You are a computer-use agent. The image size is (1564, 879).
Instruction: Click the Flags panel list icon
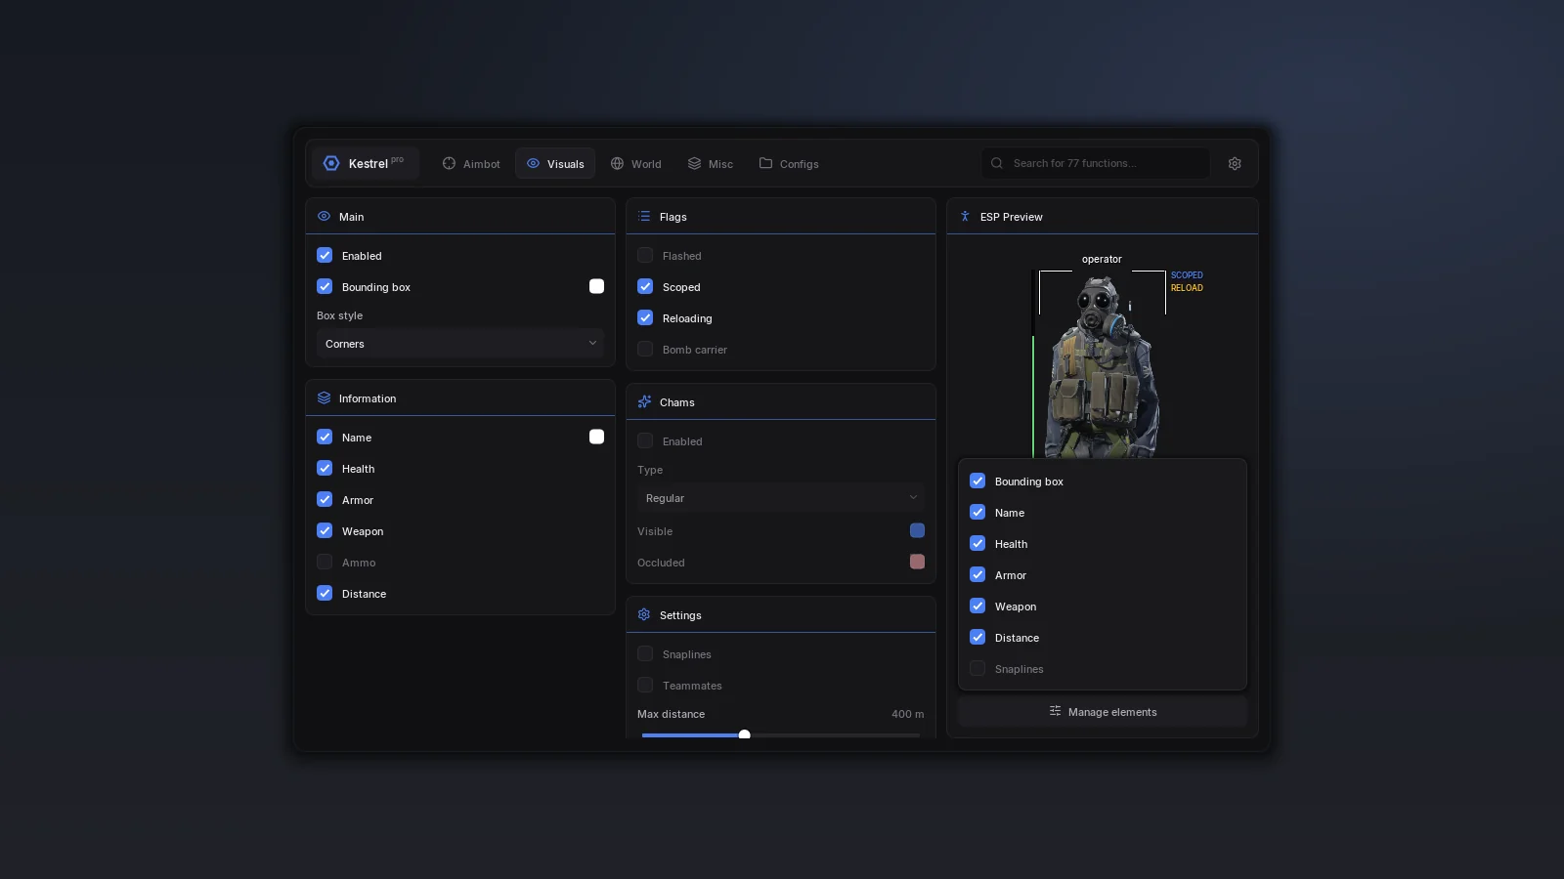[x=644, y=216]
